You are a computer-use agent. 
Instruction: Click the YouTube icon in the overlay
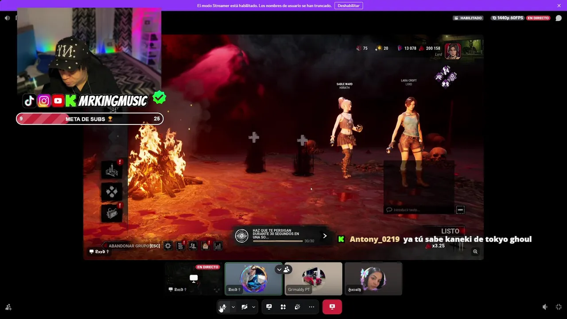(x=58, y=101)
